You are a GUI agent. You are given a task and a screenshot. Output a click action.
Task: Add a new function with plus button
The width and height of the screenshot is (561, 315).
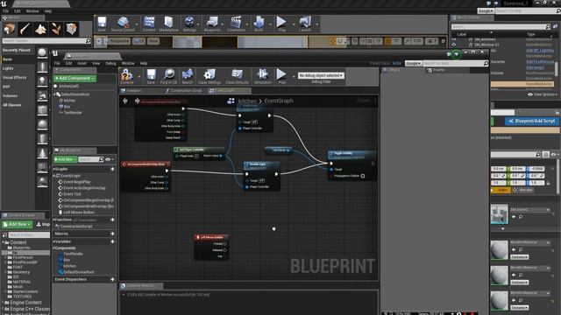(112, 220)
